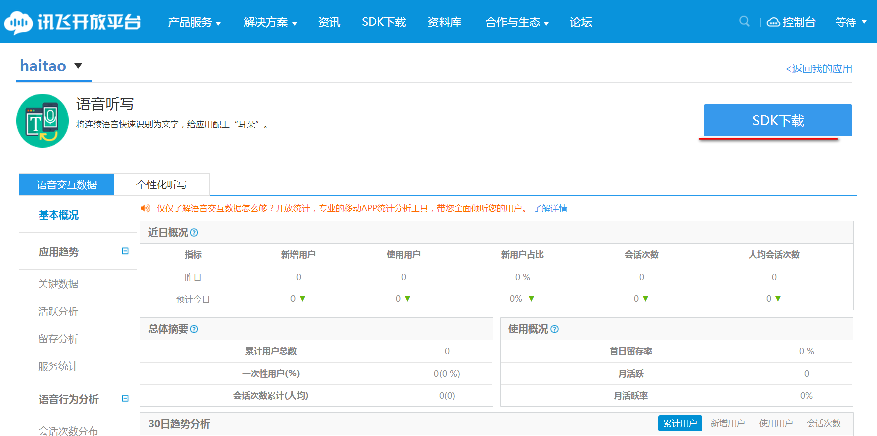The width and height of the screenshot is (877, 436).
Task: Click the 新用户占比 column header
Action: [x=522, y=255]
